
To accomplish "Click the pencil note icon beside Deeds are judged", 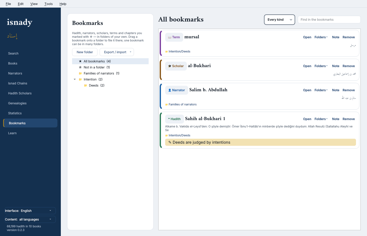I will (x=170, y=142).
